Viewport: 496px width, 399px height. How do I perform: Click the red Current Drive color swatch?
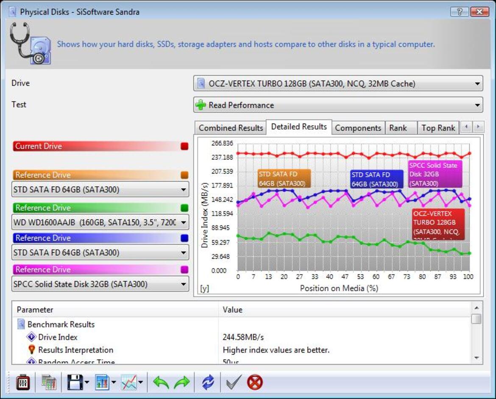tap(184, 146)
